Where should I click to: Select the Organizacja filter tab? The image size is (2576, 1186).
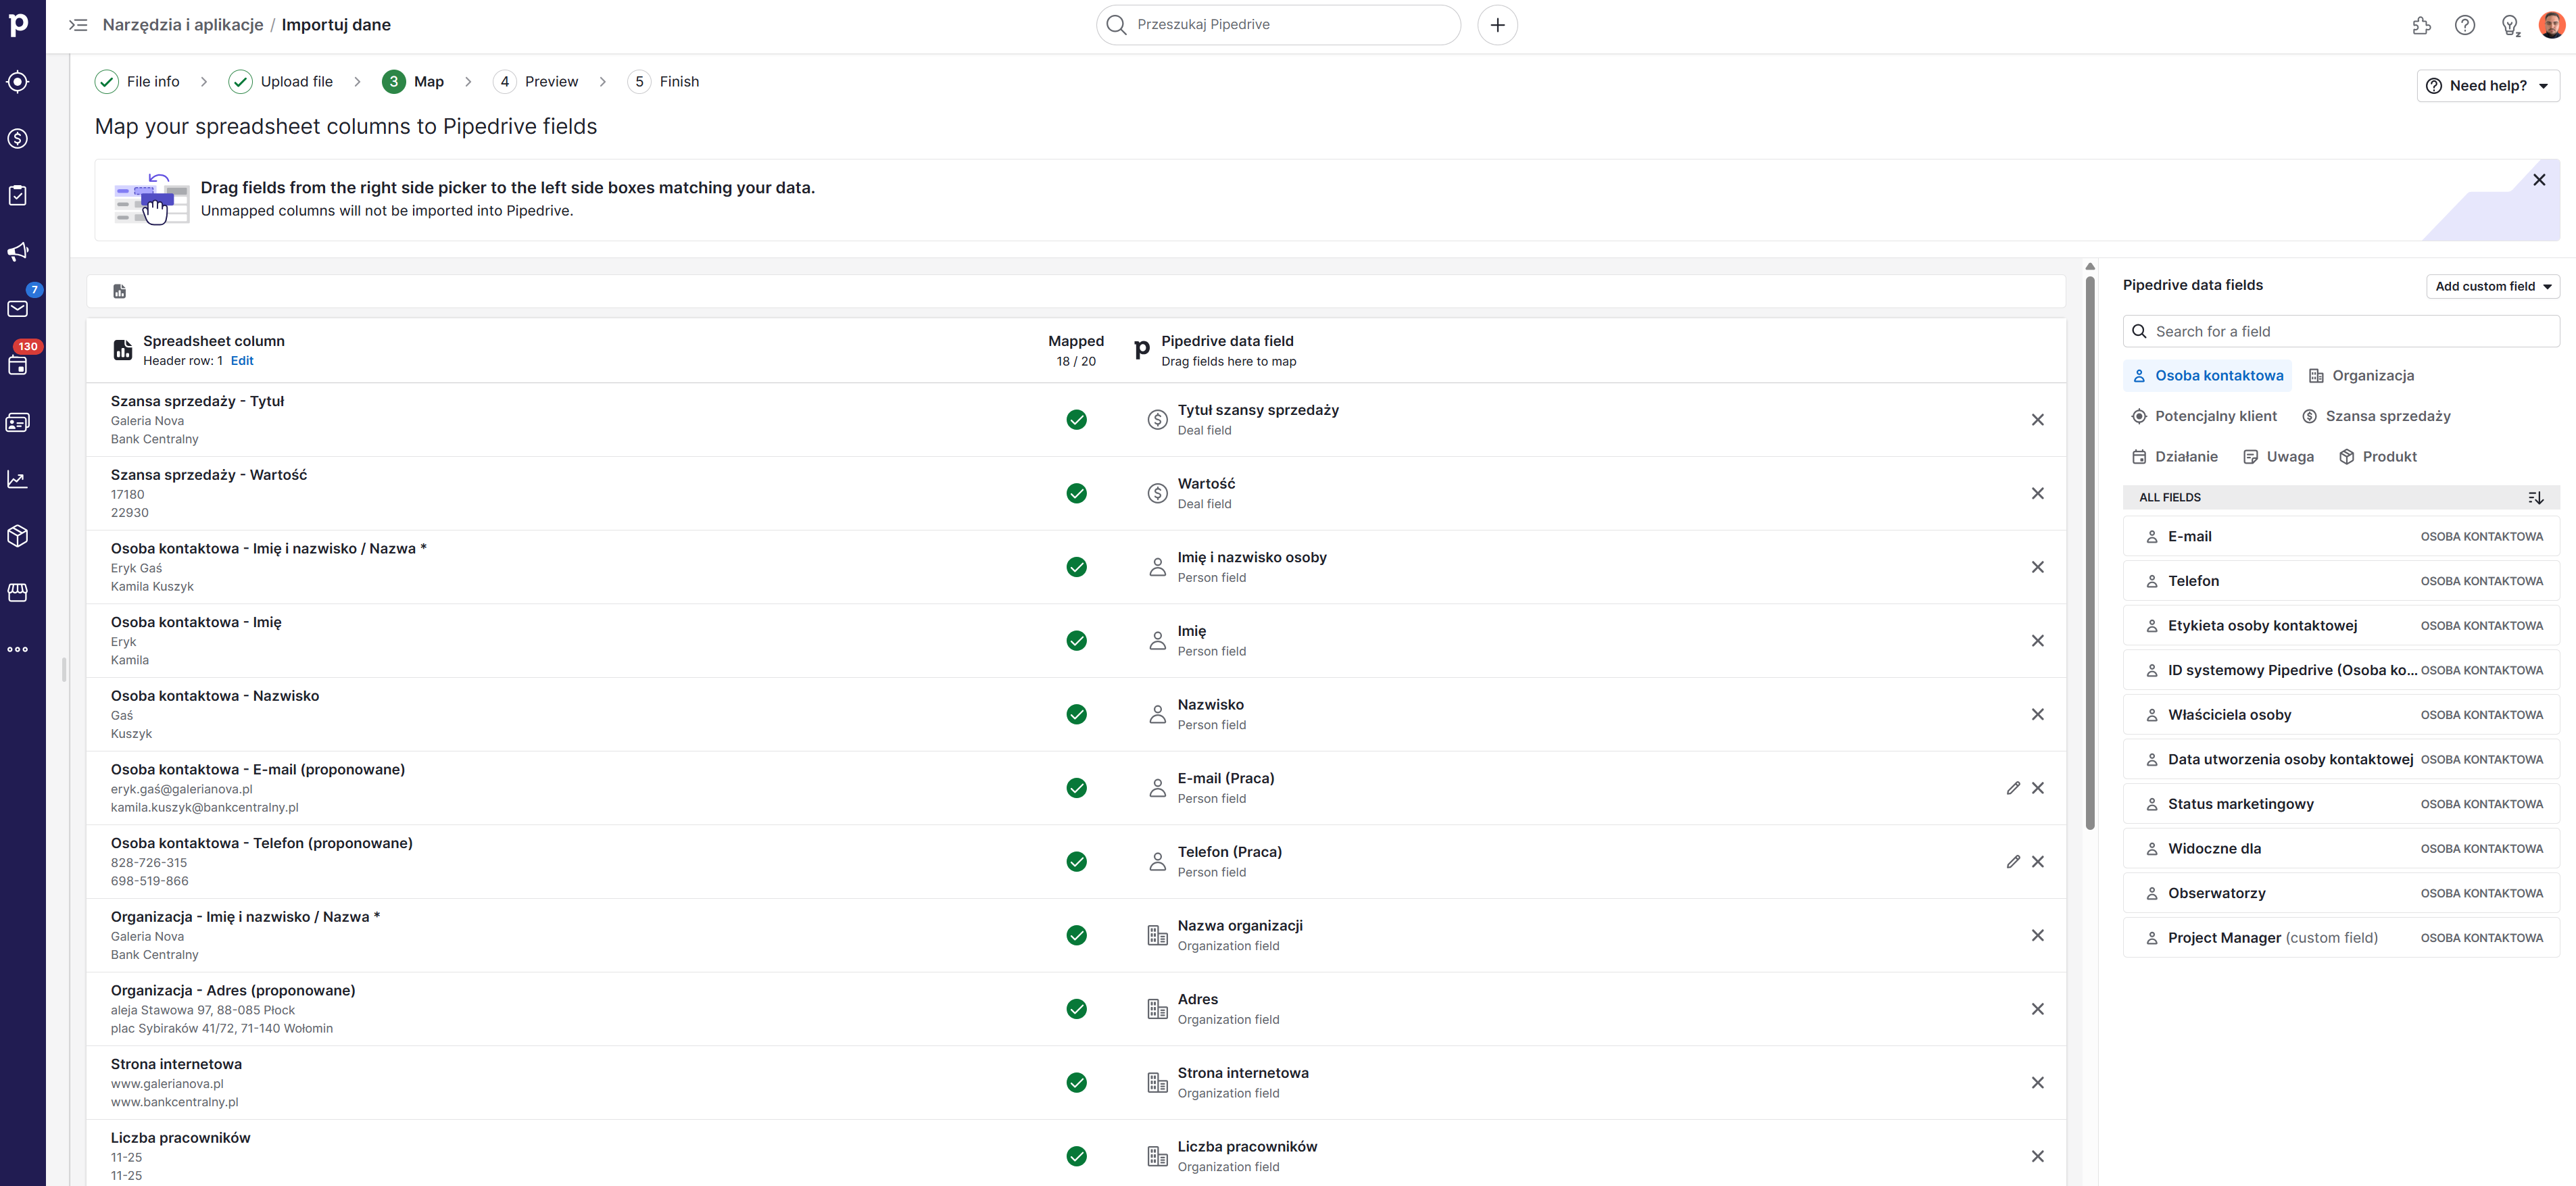(2361, 376)
